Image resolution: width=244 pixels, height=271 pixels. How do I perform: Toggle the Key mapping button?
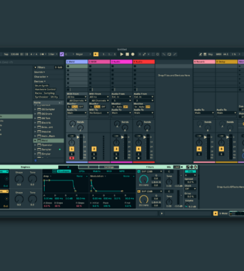[x=211, y=54]
